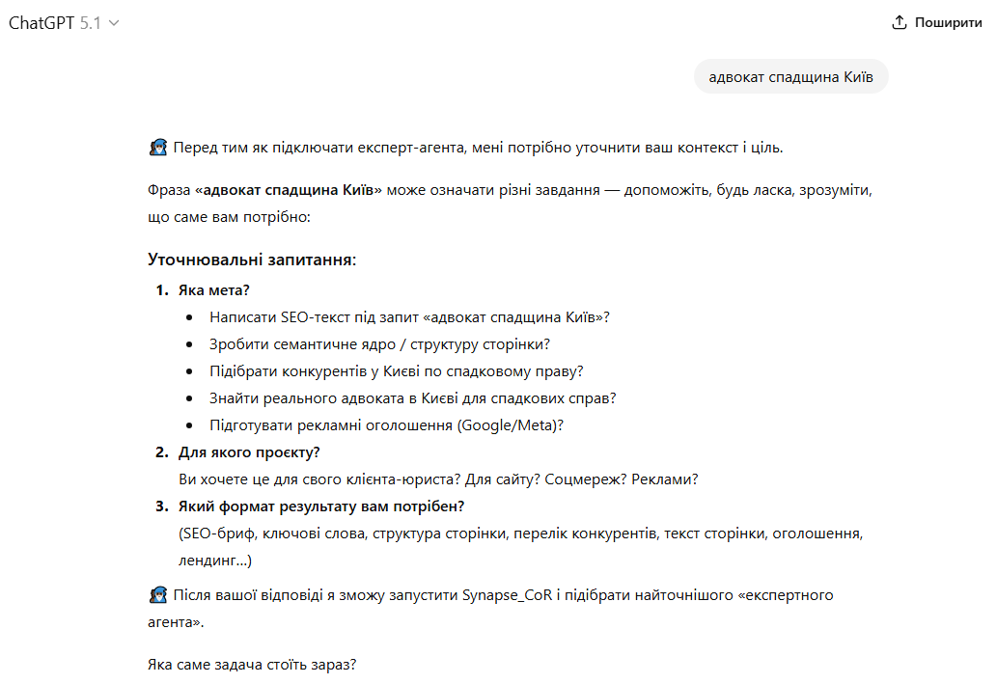Open the ChatGPT 5.1 model selector chevron

pyautogui.click(x=114, y=23)
